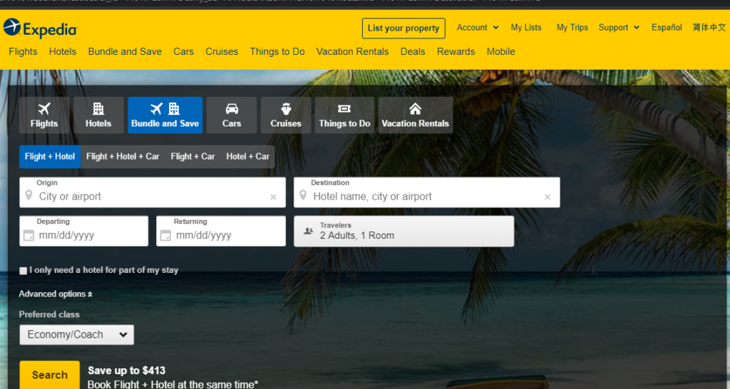Focus the Departing date field
The width and height of the screenshot is (730, 389).
(84, 232)
